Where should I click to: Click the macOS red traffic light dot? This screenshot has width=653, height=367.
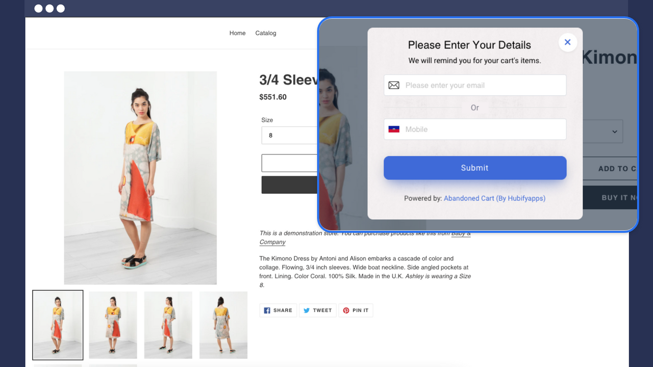(x=38, y=8)
